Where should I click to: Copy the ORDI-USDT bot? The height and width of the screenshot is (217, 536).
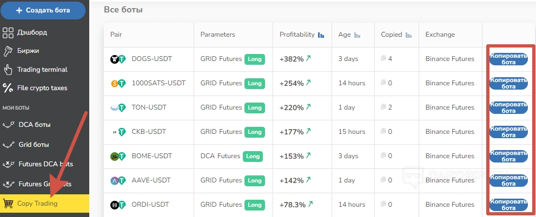click(508, 205)
